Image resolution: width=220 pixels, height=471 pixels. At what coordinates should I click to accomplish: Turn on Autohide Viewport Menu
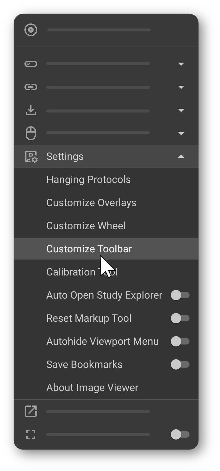coord(180,341)
